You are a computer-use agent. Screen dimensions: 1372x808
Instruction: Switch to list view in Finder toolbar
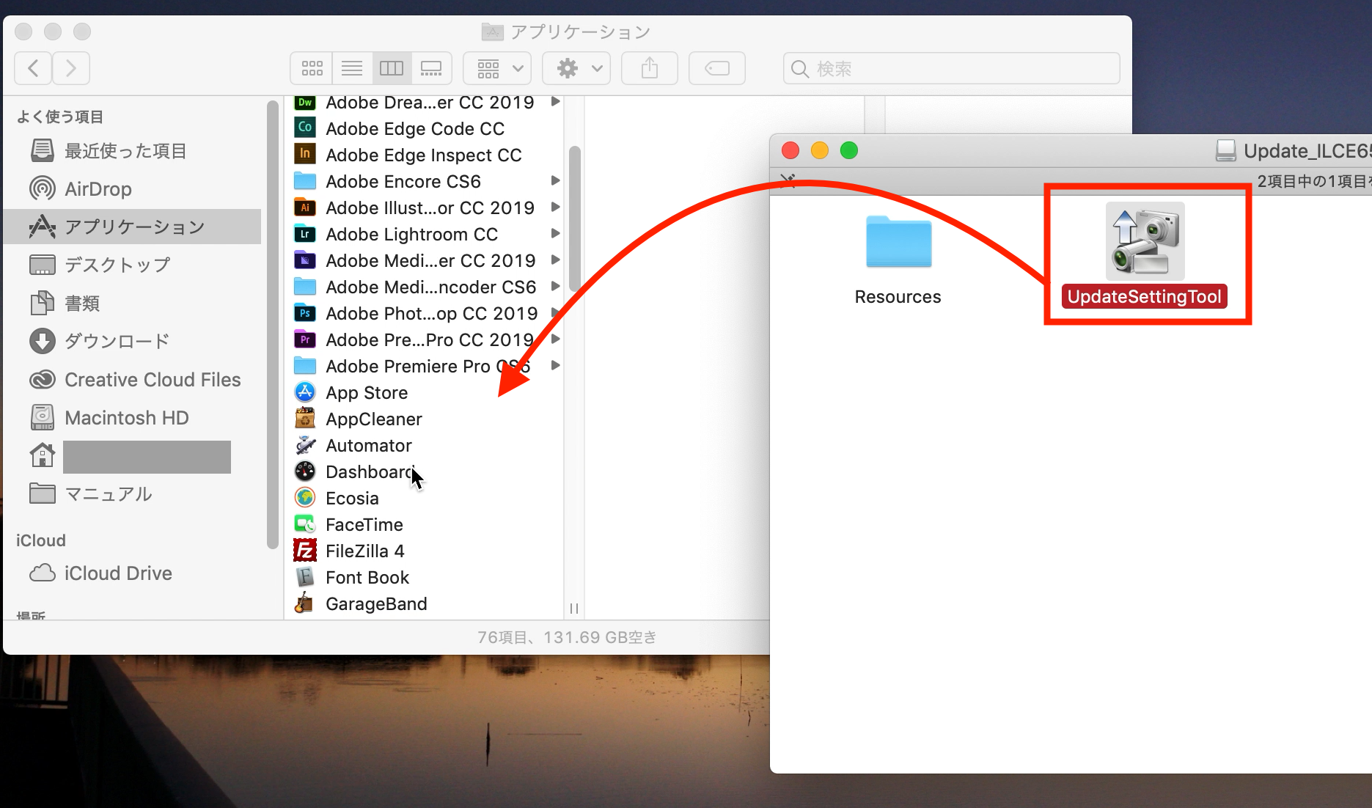pos(352,68)
